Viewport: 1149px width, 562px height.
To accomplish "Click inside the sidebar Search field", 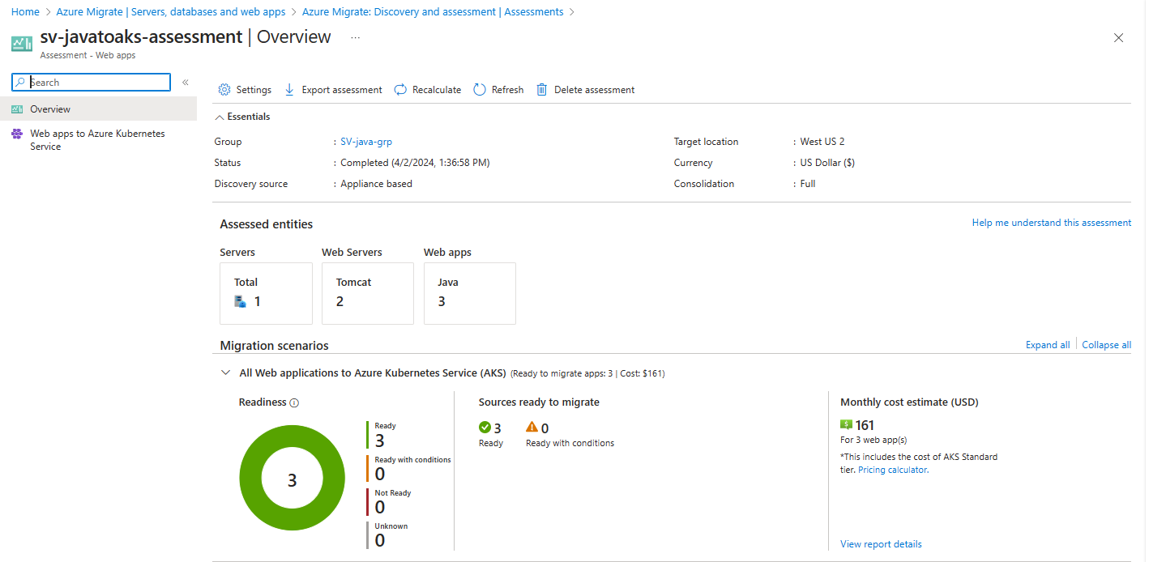I will point(89,82).
